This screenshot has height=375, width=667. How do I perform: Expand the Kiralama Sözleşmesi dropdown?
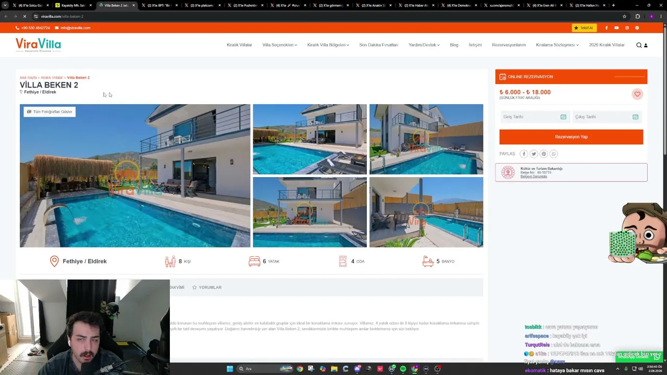tap(557, 45)
